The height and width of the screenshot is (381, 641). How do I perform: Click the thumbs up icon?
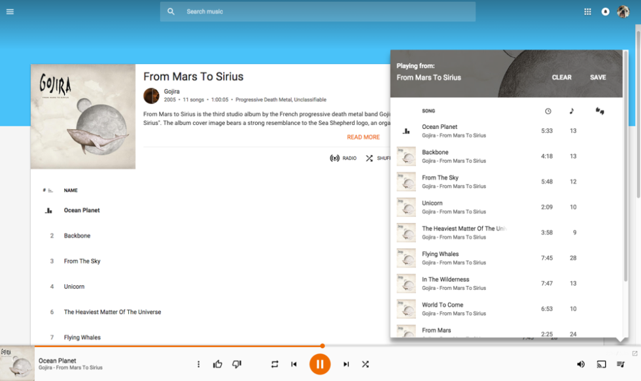tap(218, 364)
